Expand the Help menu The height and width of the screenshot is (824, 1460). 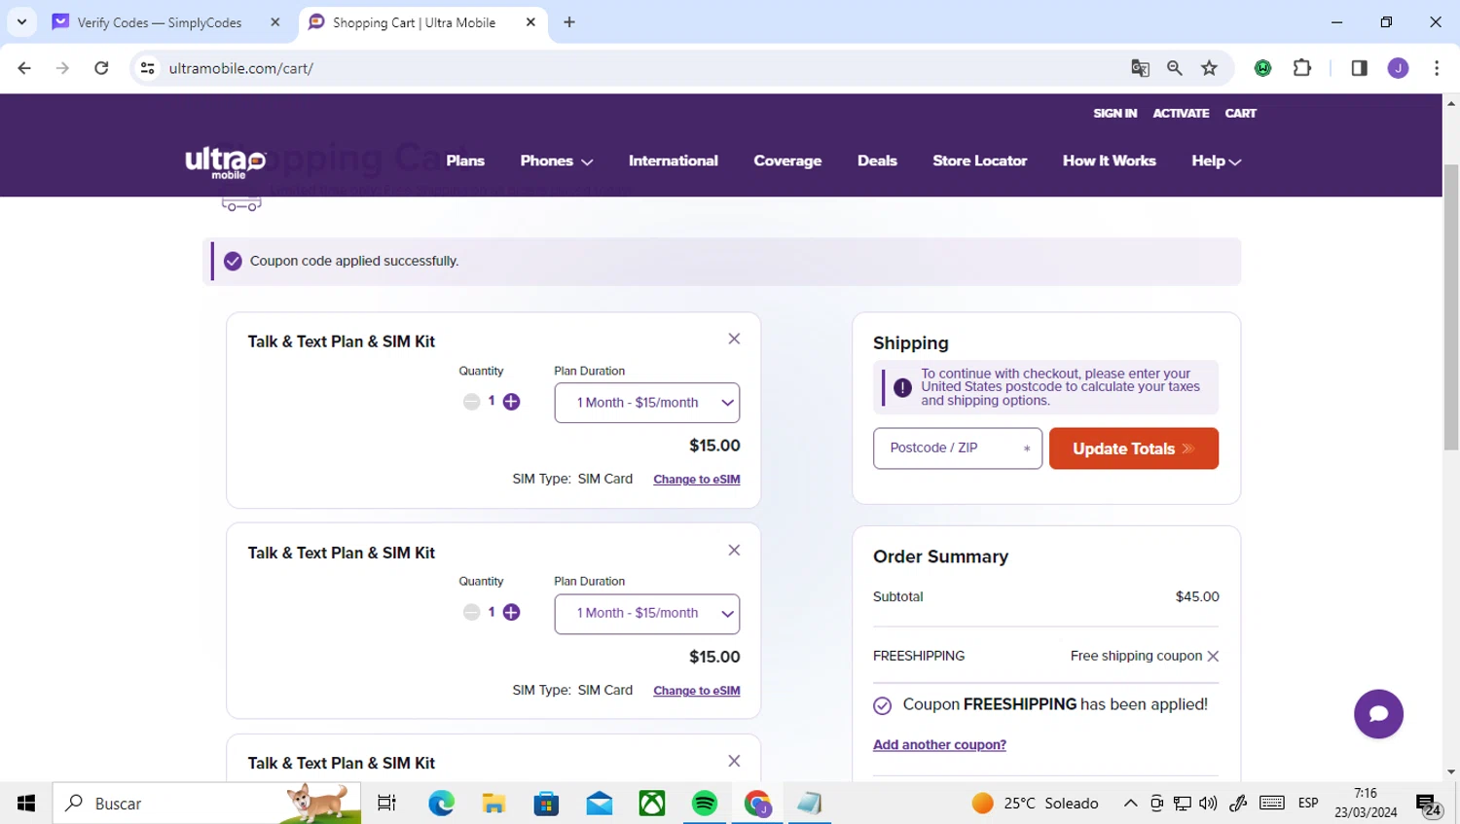tap(1216, 161)
